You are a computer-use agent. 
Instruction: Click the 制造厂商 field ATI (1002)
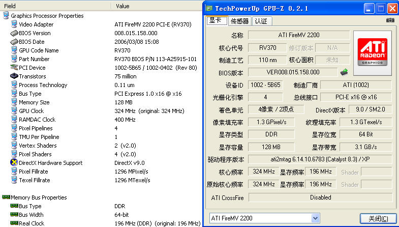pyautogui.click(x=356, y=85)
